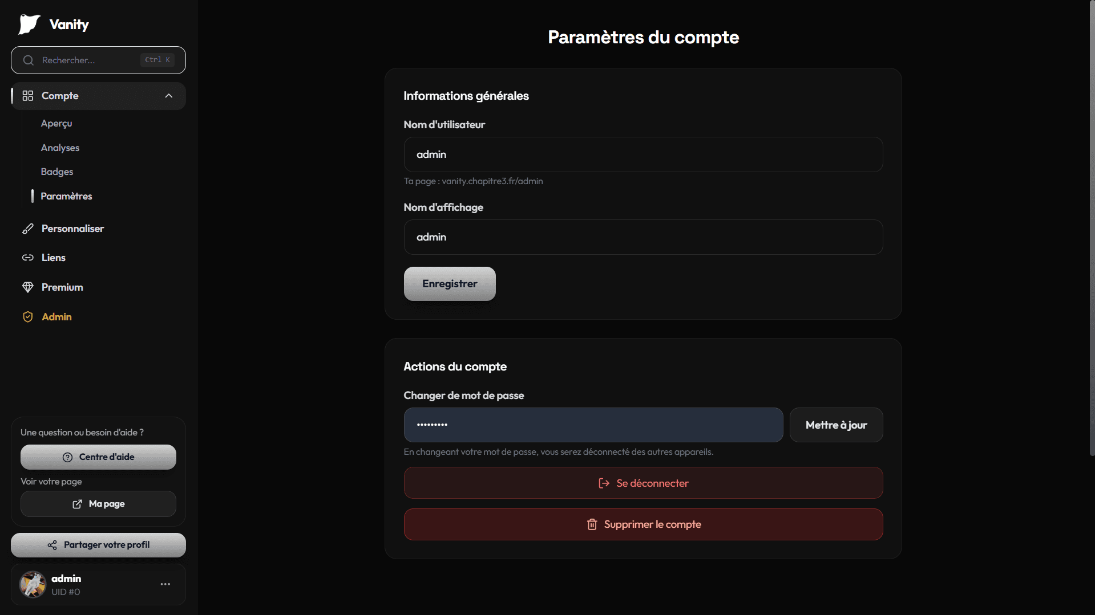Image resolution: width=1095 pixels, height=615 pixels.
Task: Open the Centre d'aide button
Action: coord(98,457)
